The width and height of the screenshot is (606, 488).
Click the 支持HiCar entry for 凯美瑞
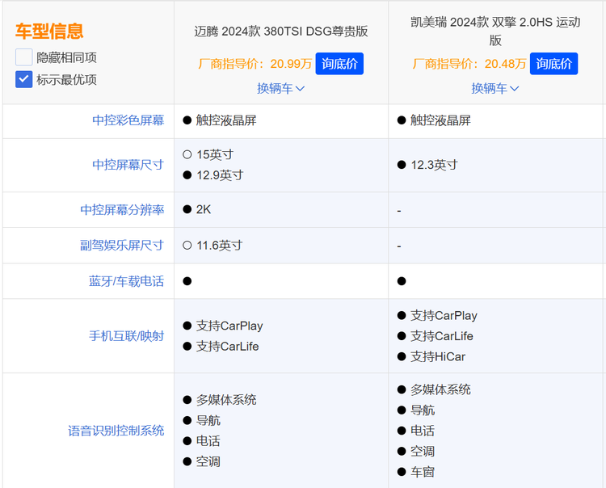pyautogui.click(x=437, y=356)
